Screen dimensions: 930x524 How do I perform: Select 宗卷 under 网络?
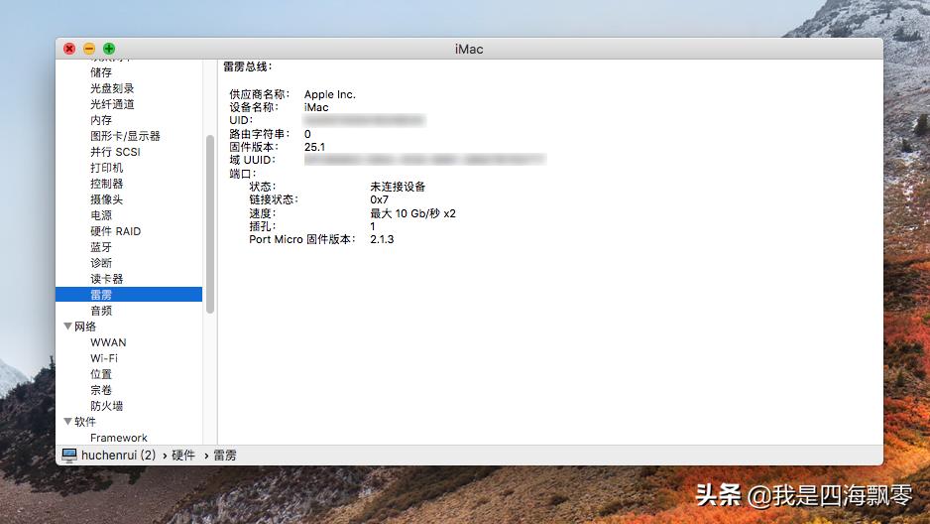(101, 390)
